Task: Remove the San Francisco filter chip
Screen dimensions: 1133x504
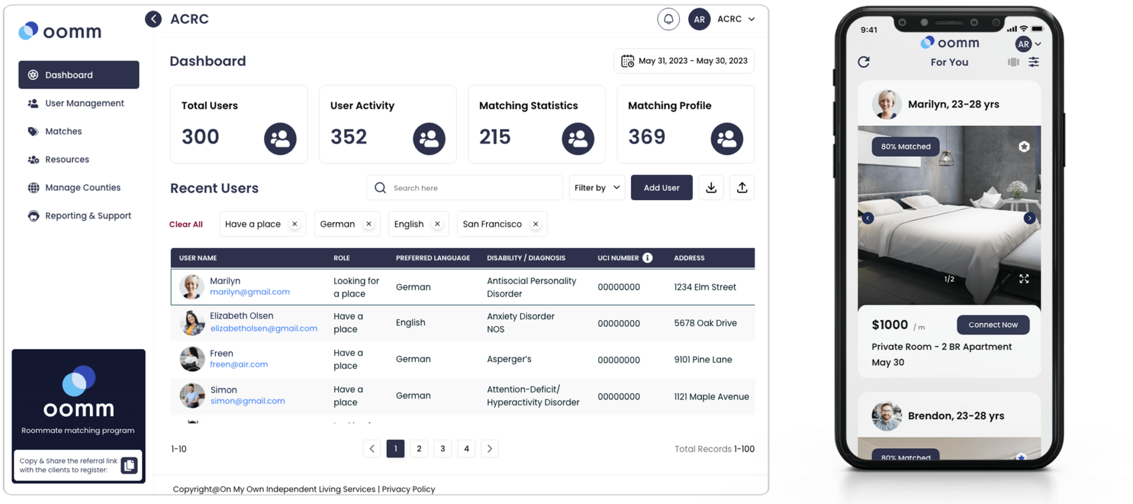Action: pos(536,224)
